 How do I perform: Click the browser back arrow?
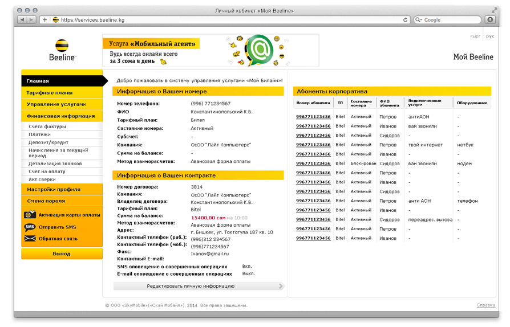coord(22,20)
